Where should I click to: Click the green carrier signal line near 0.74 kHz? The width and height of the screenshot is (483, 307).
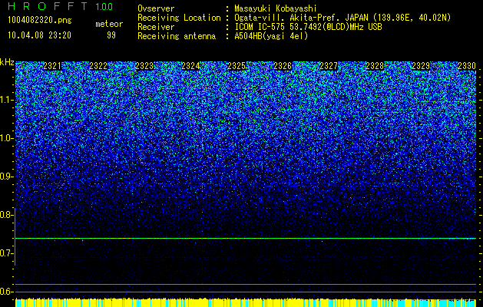pos(246,239)
